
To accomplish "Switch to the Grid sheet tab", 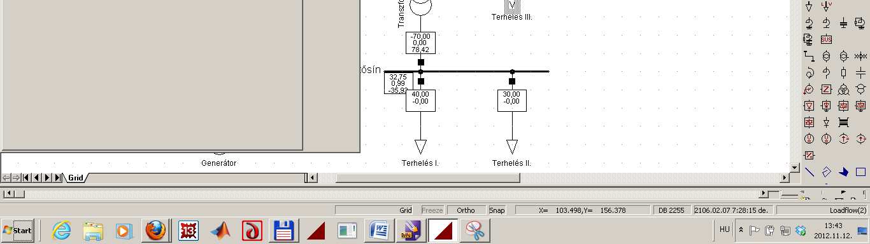I will (76, 178).
